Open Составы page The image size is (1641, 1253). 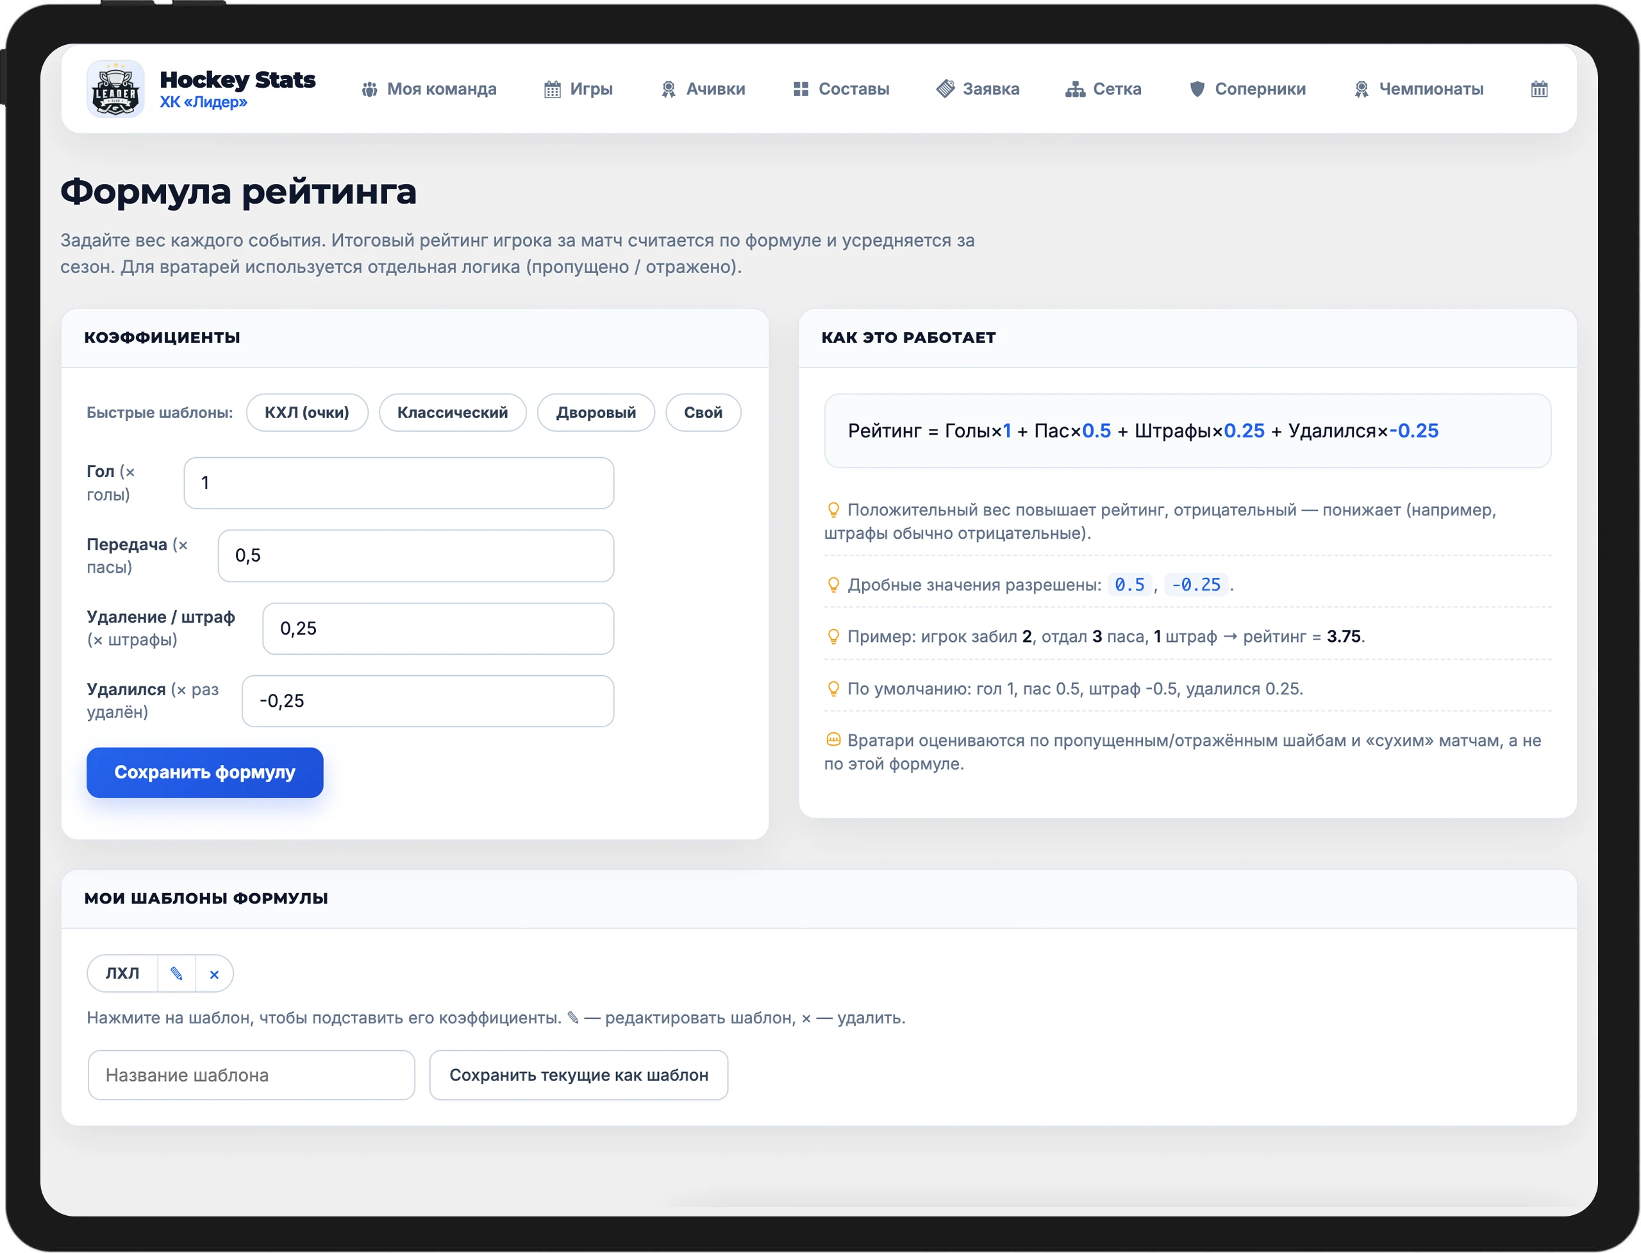(841, 90)
